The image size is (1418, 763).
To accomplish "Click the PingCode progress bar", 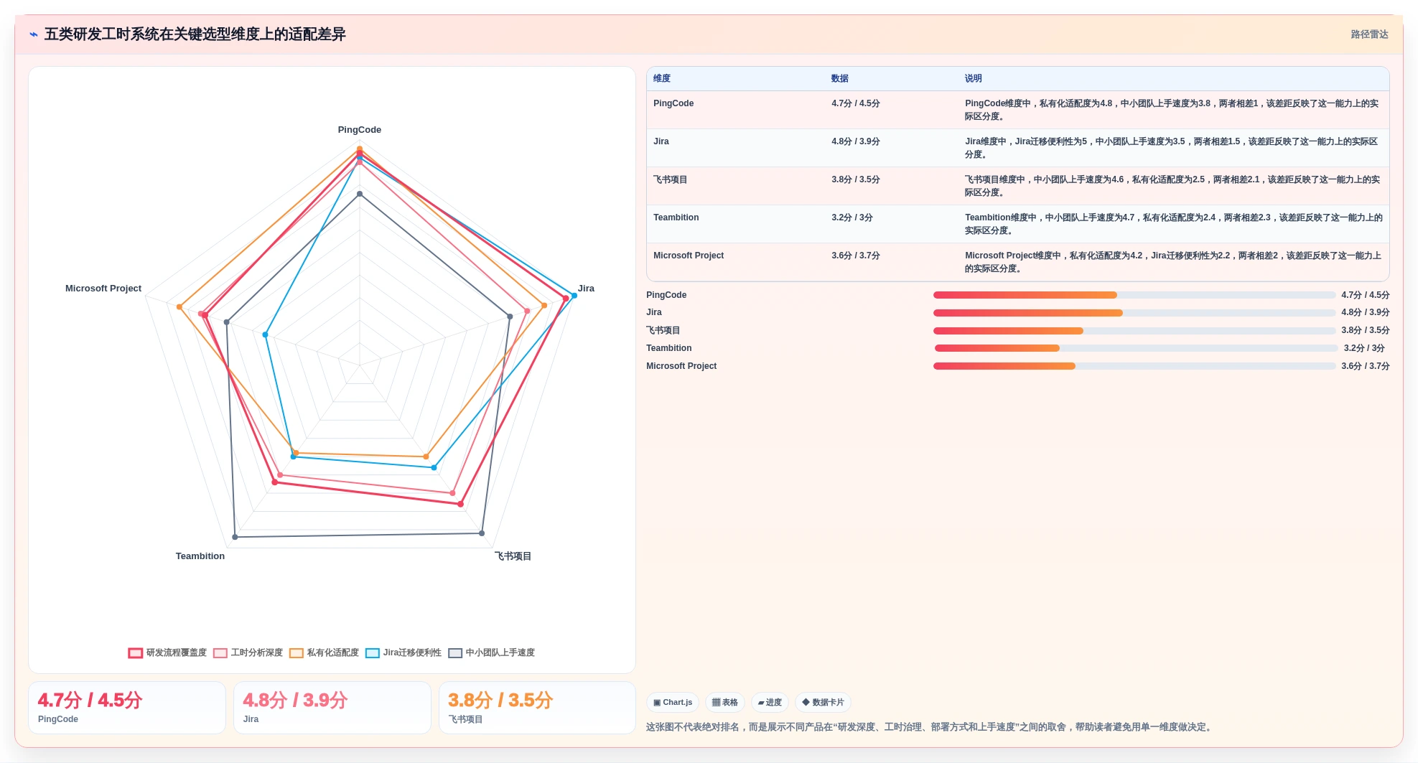I will (x=1134, y=295).
